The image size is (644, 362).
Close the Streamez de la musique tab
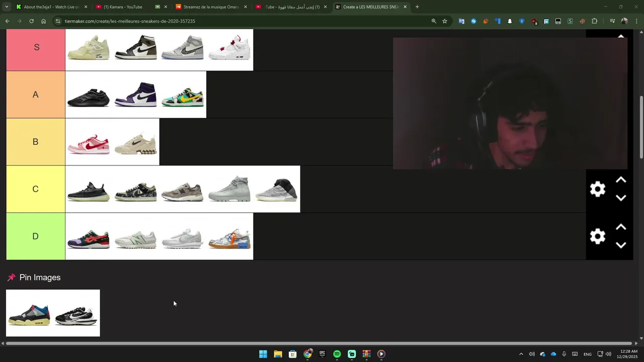click(x=246, y=7)
